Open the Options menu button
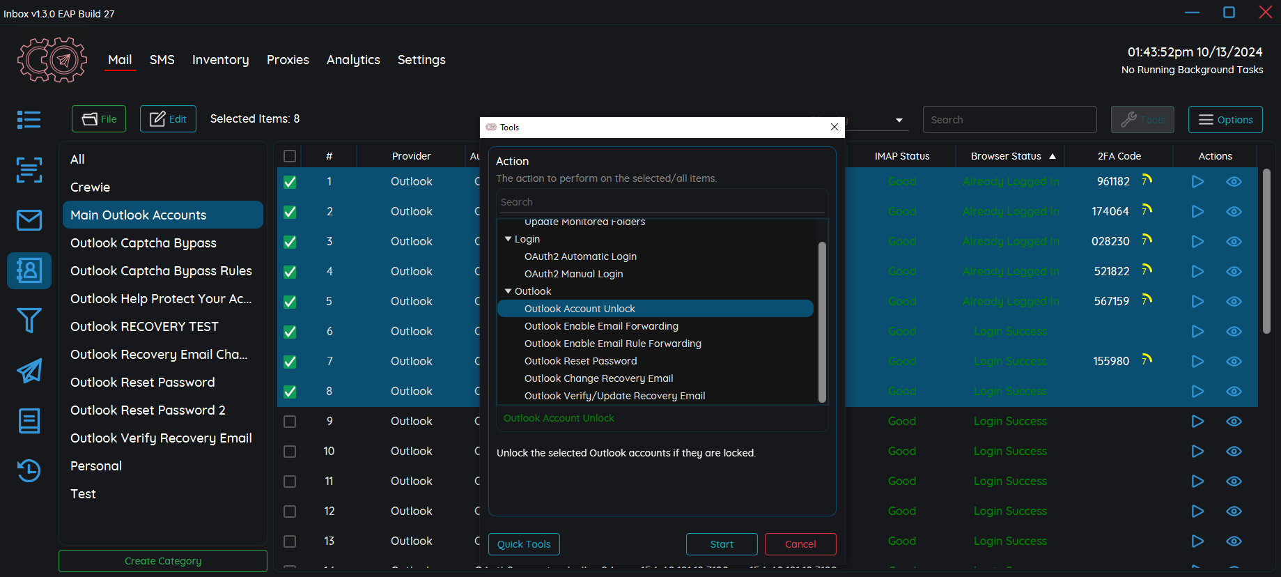 click(1225, 119)
